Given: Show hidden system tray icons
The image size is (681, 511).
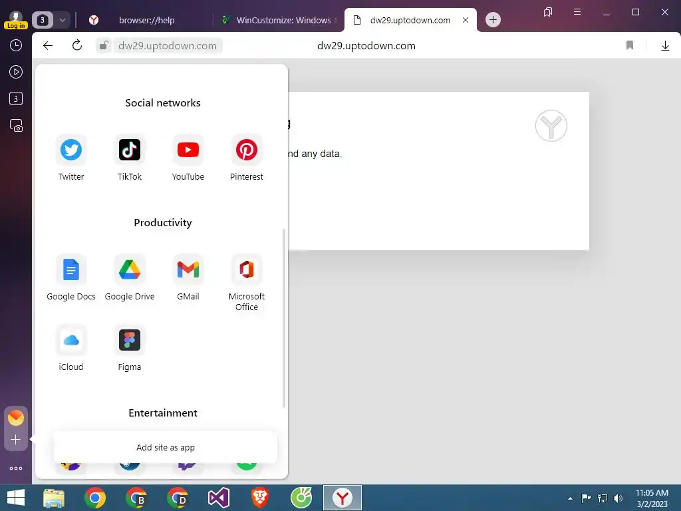Looking at the screenshot, I should [x=570, y=498].
